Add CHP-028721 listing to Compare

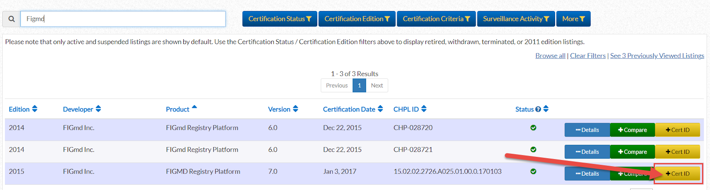coord(632,152)
